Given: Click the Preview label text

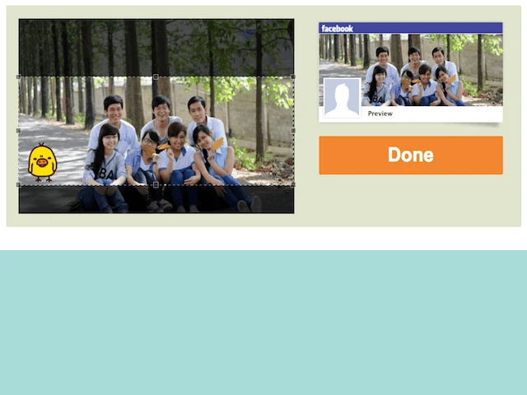Looking at the screenshot, I should [380, 114].
